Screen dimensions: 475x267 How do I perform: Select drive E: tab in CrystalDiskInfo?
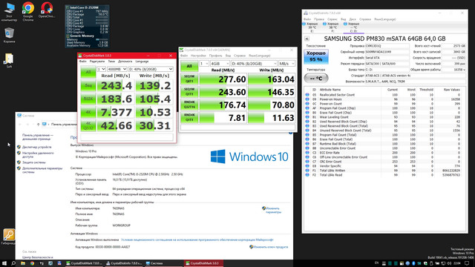[312, 27]
